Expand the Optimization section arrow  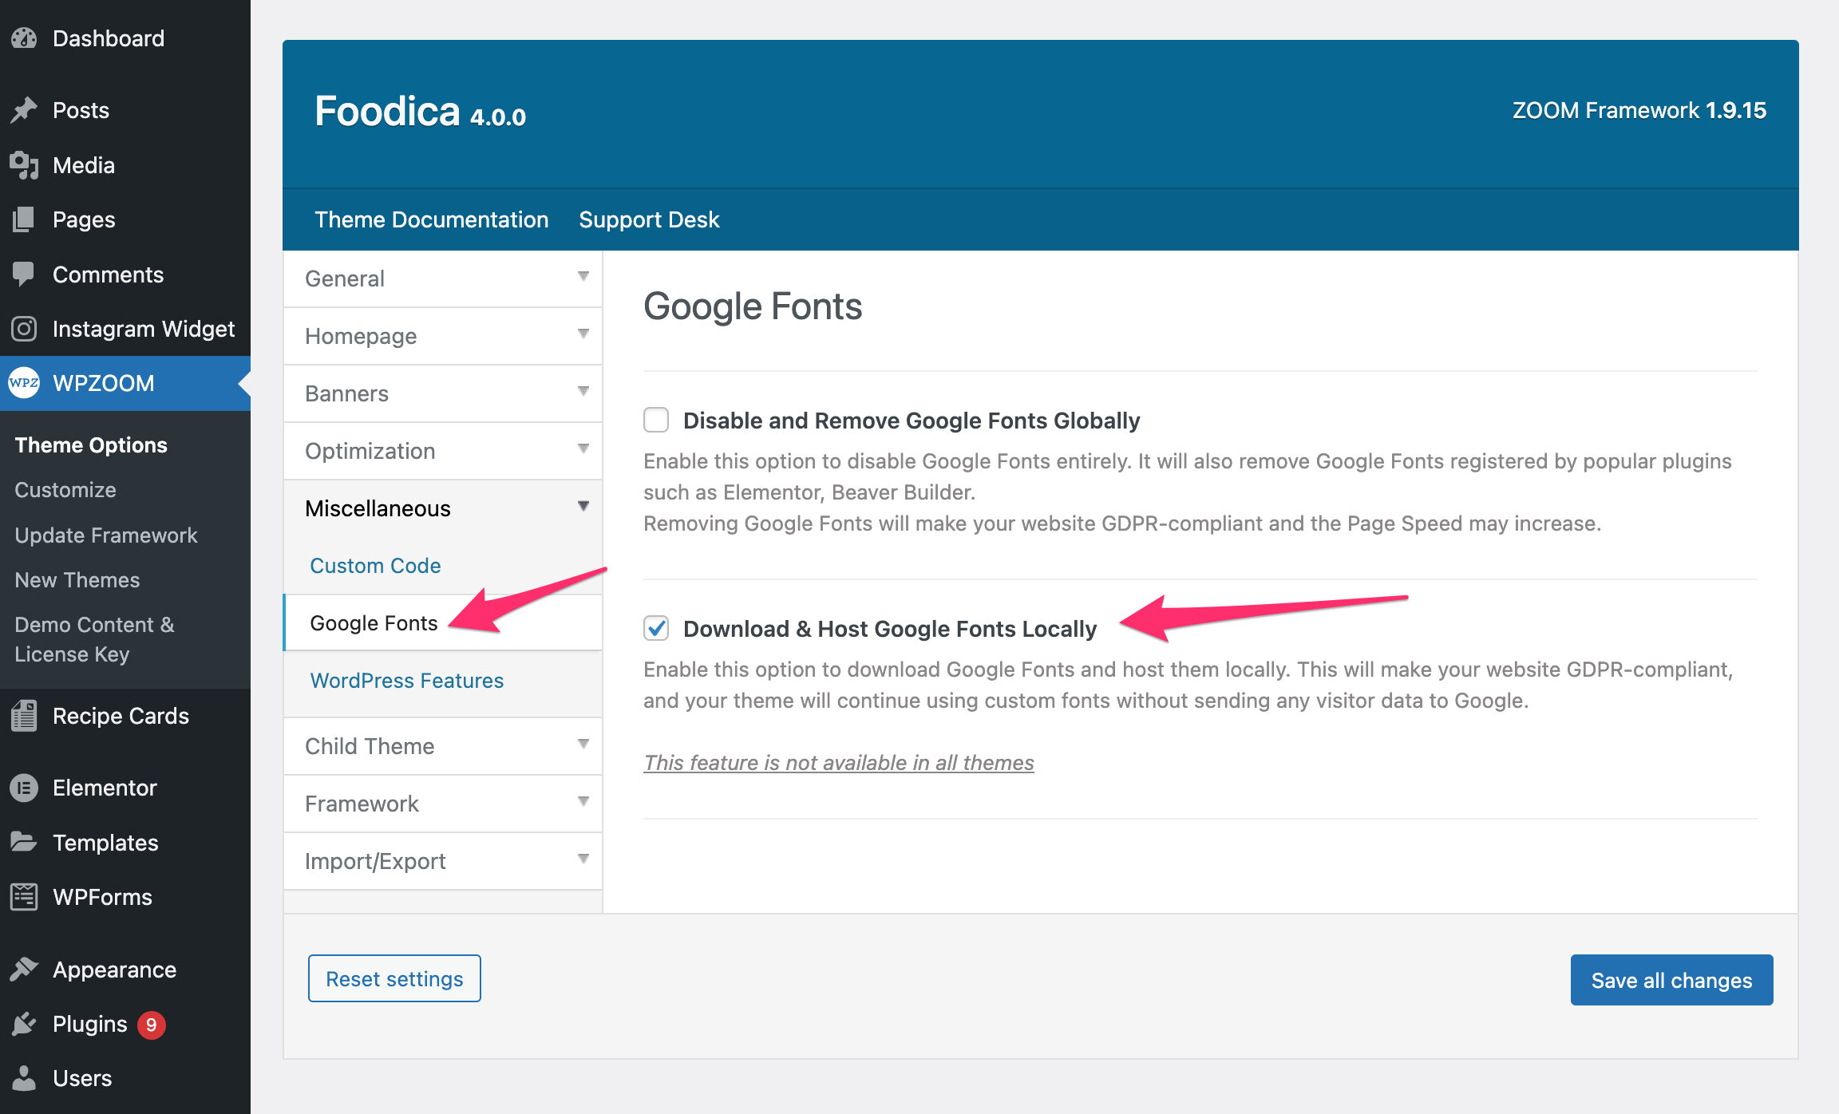583,449
